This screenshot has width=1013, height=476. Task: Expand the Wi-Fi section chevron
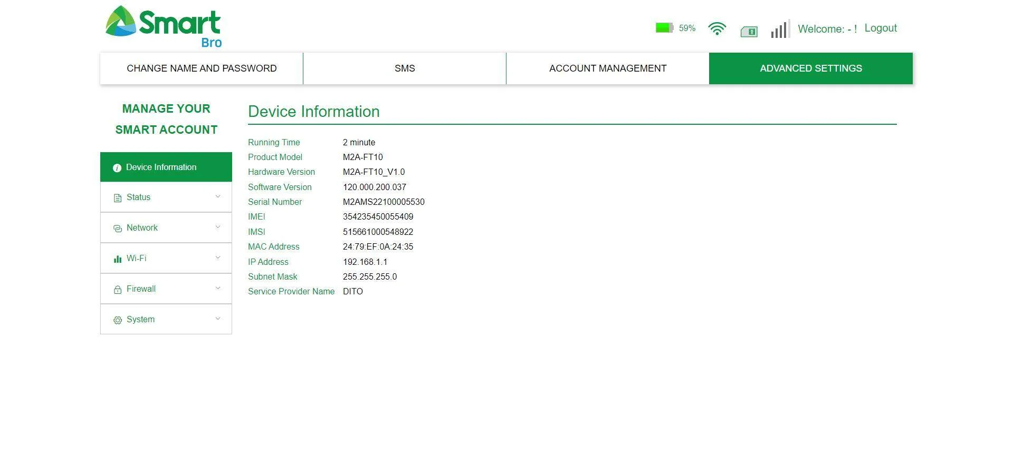pyautogui.click(x=218, y=257)
